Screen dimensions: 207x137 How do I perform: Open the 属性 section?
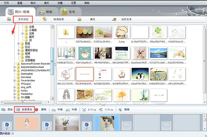[92, 19]
